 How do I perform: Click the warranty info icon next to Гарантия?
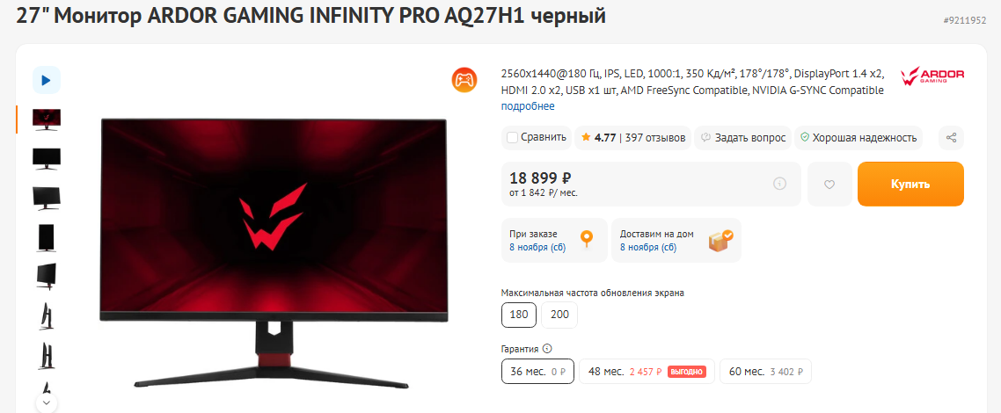[546, 349]
